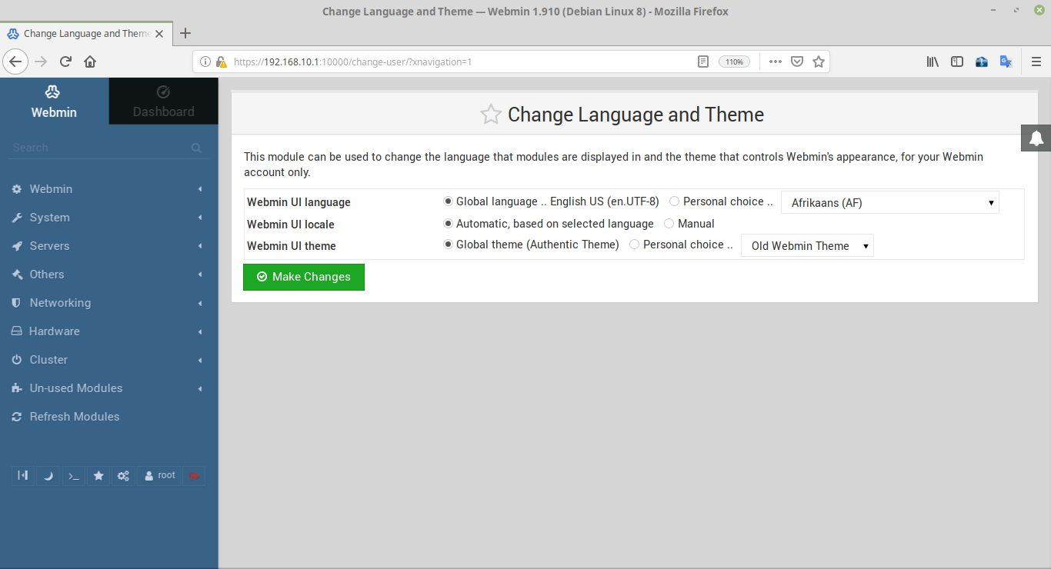The width and height of the screenshot is (1051, 569).
Task: Reload the page with refresh icon
Action: tap(65, 62)
